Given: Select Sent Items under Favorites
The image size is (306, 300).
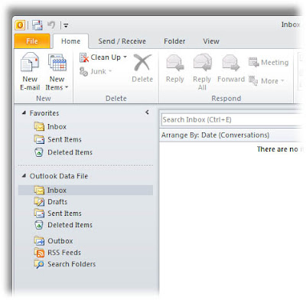Looking at the screenshot, I should coord(64,139).
